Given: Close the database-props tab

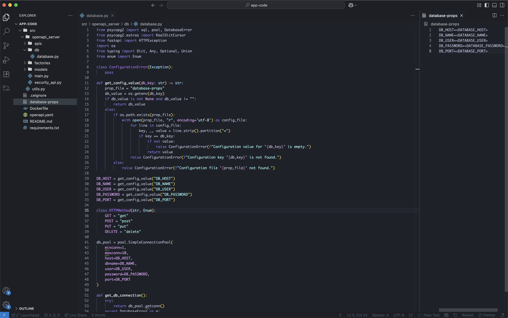Looking at the screenshot, I should 462,16.
